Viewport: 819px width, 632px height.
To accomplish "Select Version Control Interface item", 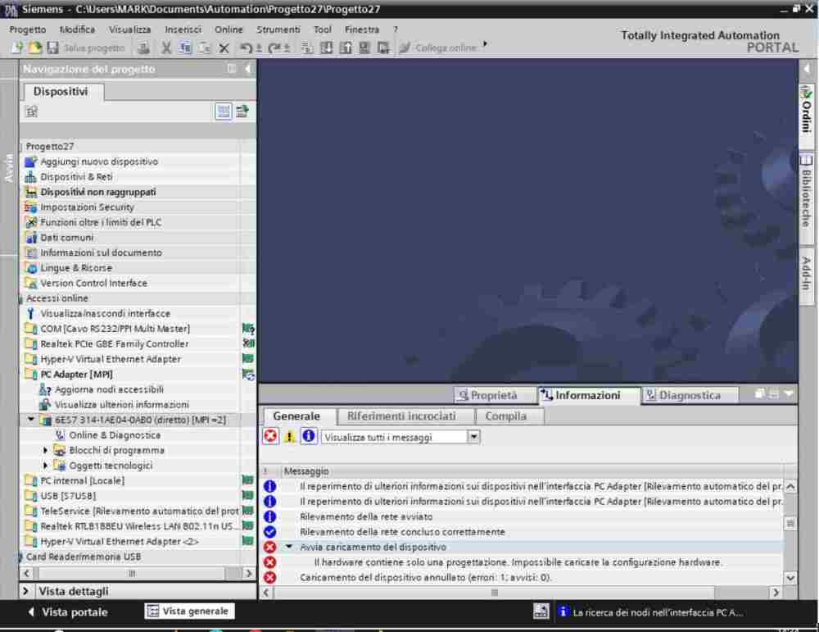I will click(94, 283).
